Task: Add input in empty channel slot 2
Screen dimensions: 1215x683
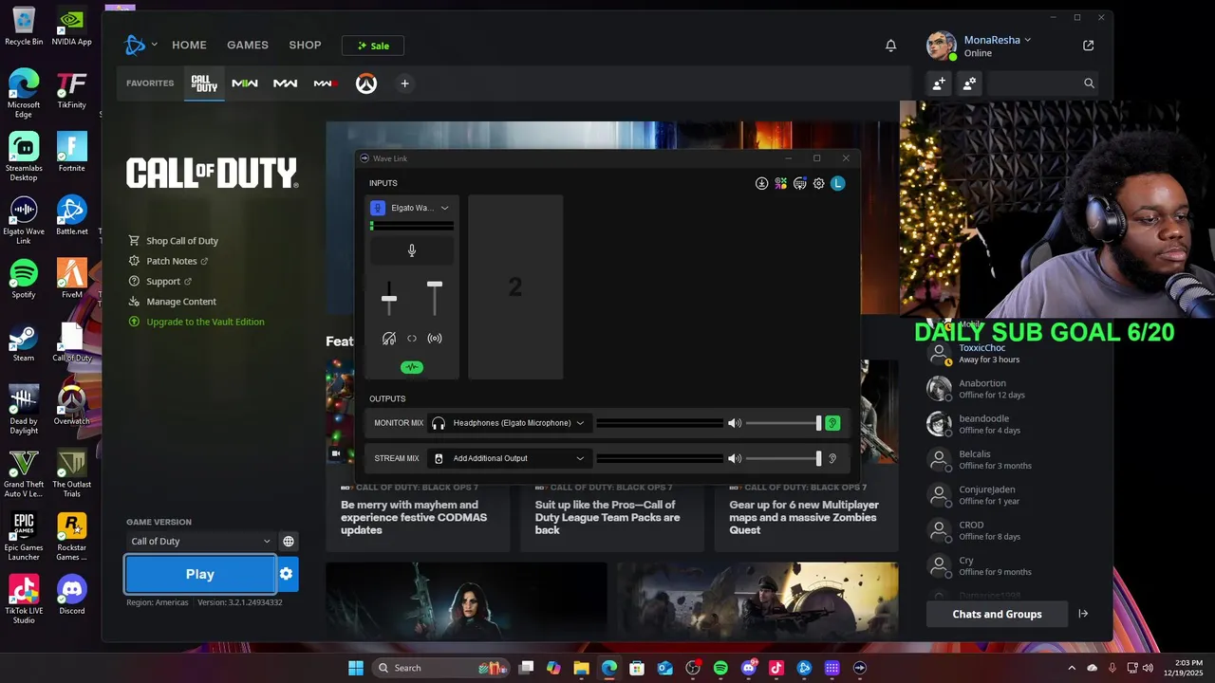Action: [515, 287]
